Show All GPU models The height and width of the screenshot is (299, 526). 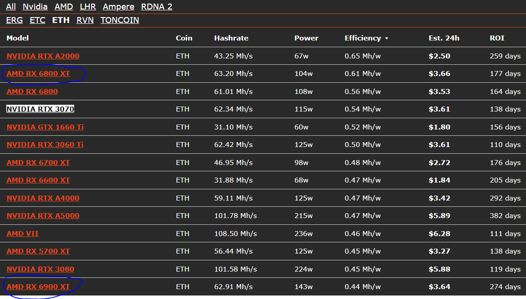click(x=11, y=7)
